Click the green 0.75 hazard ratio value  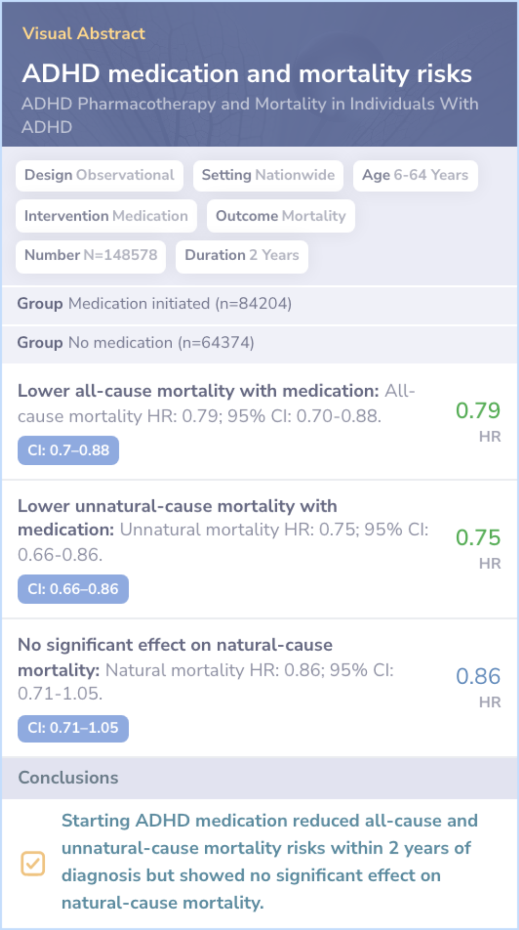[x=478, y=537]
